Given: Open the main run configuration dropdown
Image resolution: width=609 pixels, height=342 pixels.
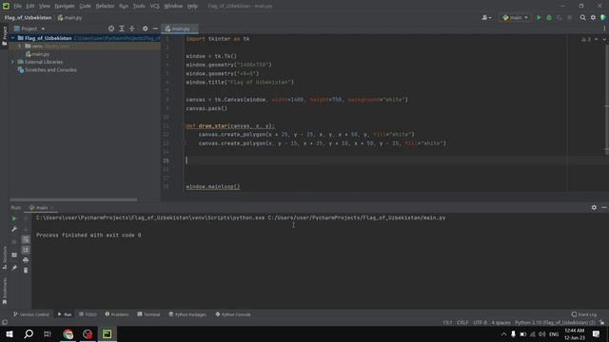Looking at the screenshot, I should point(516,18).
